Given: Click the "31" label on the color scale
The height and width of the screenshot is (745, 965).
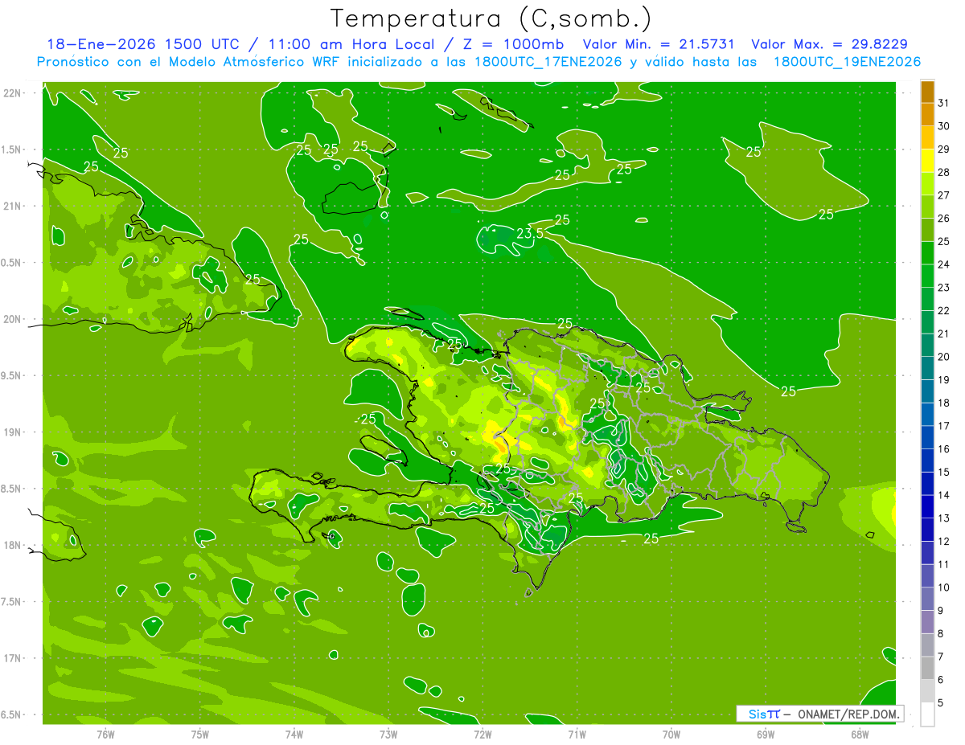Looking at the screenshot, I should [x=944, y=102].
